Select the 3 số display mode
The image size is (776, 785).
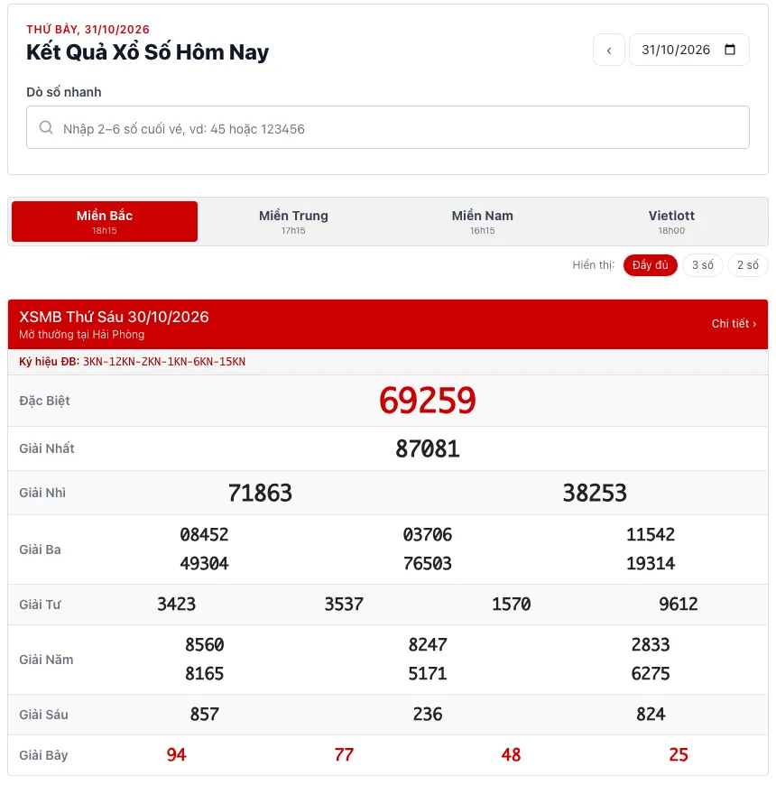tap(702, 265)
